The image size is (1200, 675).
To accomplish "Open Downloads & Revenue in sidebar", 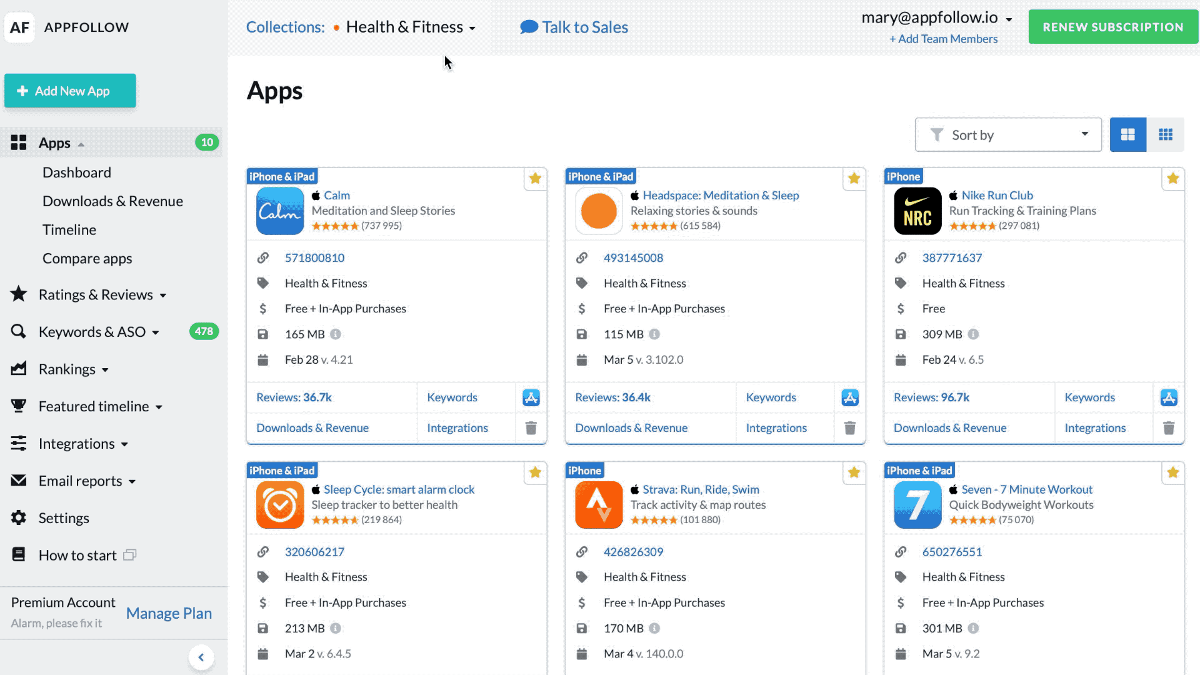I will click(x=112, y=201).
